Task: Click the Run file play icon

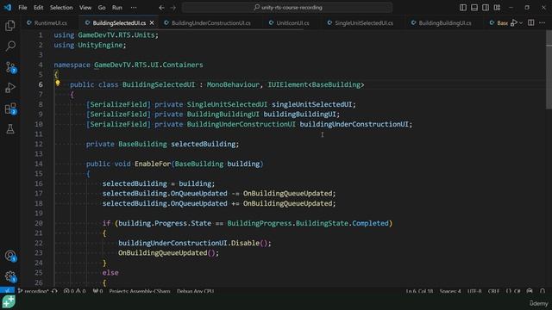Action: point(514,23)
